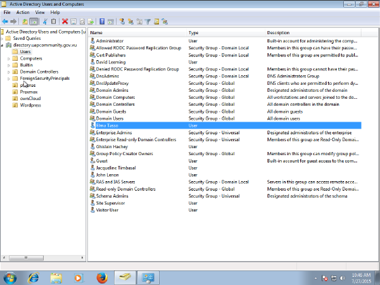Expand the Saved Queries node
This screenshot has height=285, width=380.
click(2, 38)
